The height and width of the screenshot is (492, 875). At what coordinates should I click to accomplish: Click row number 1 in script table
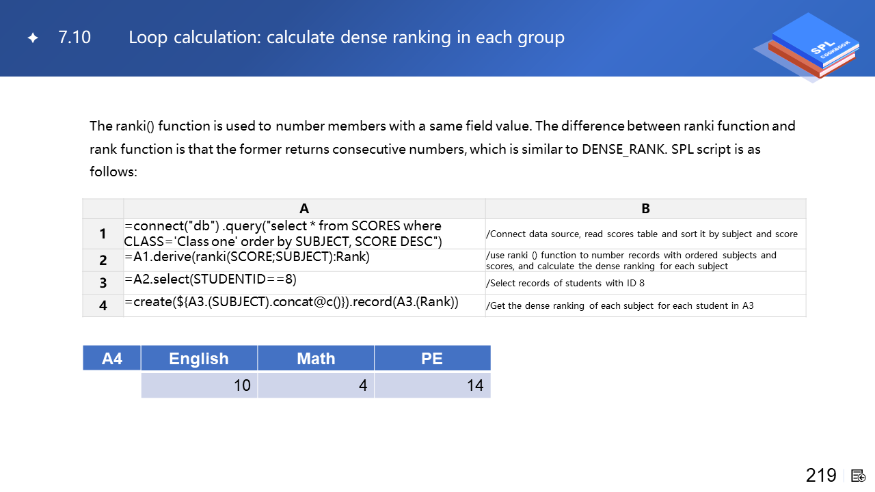tap(103, 234)
